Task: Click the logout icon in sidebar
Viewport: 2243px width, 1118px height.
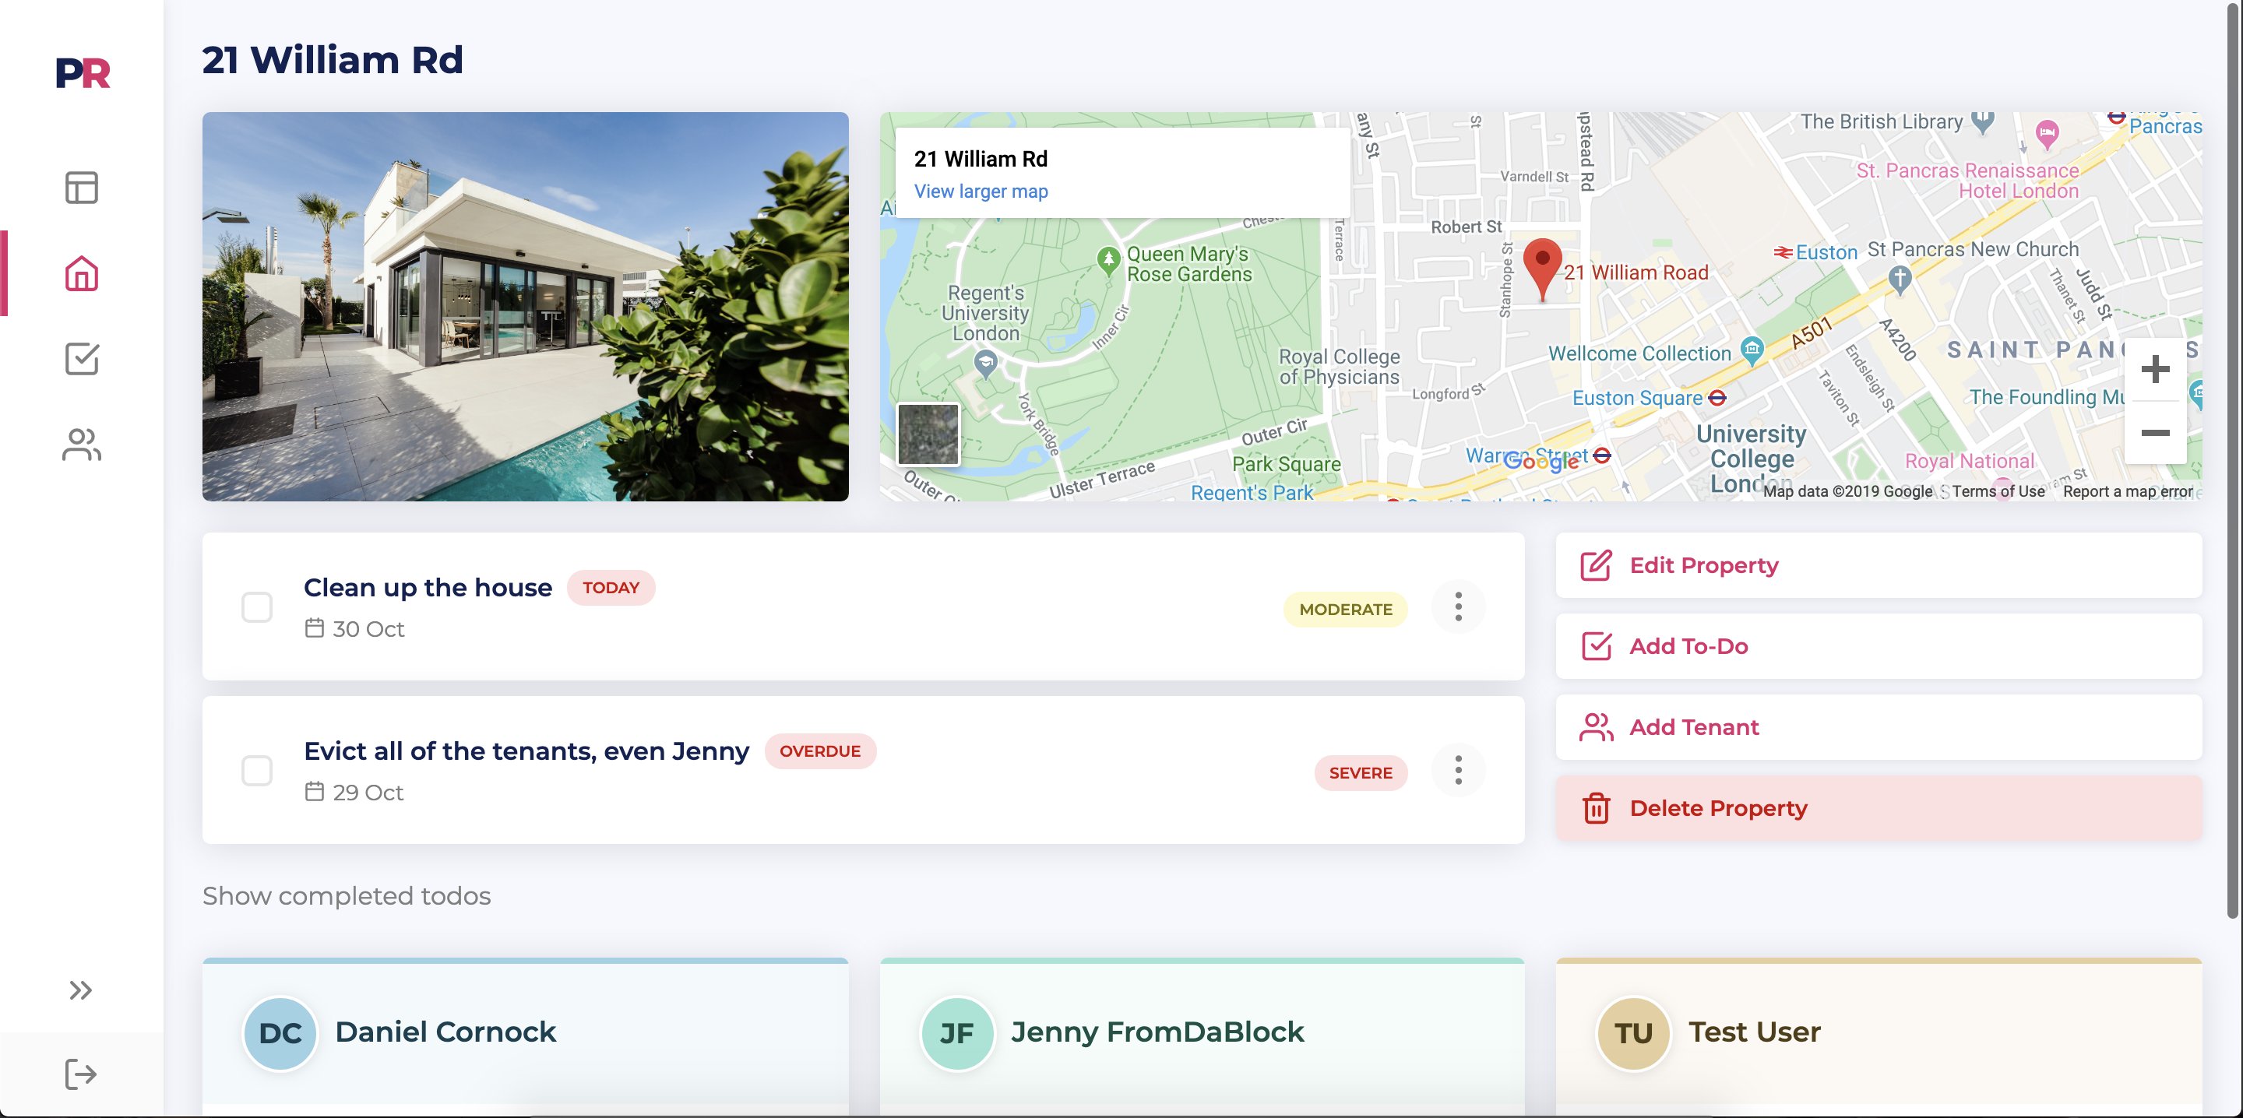Action: 81,1074
